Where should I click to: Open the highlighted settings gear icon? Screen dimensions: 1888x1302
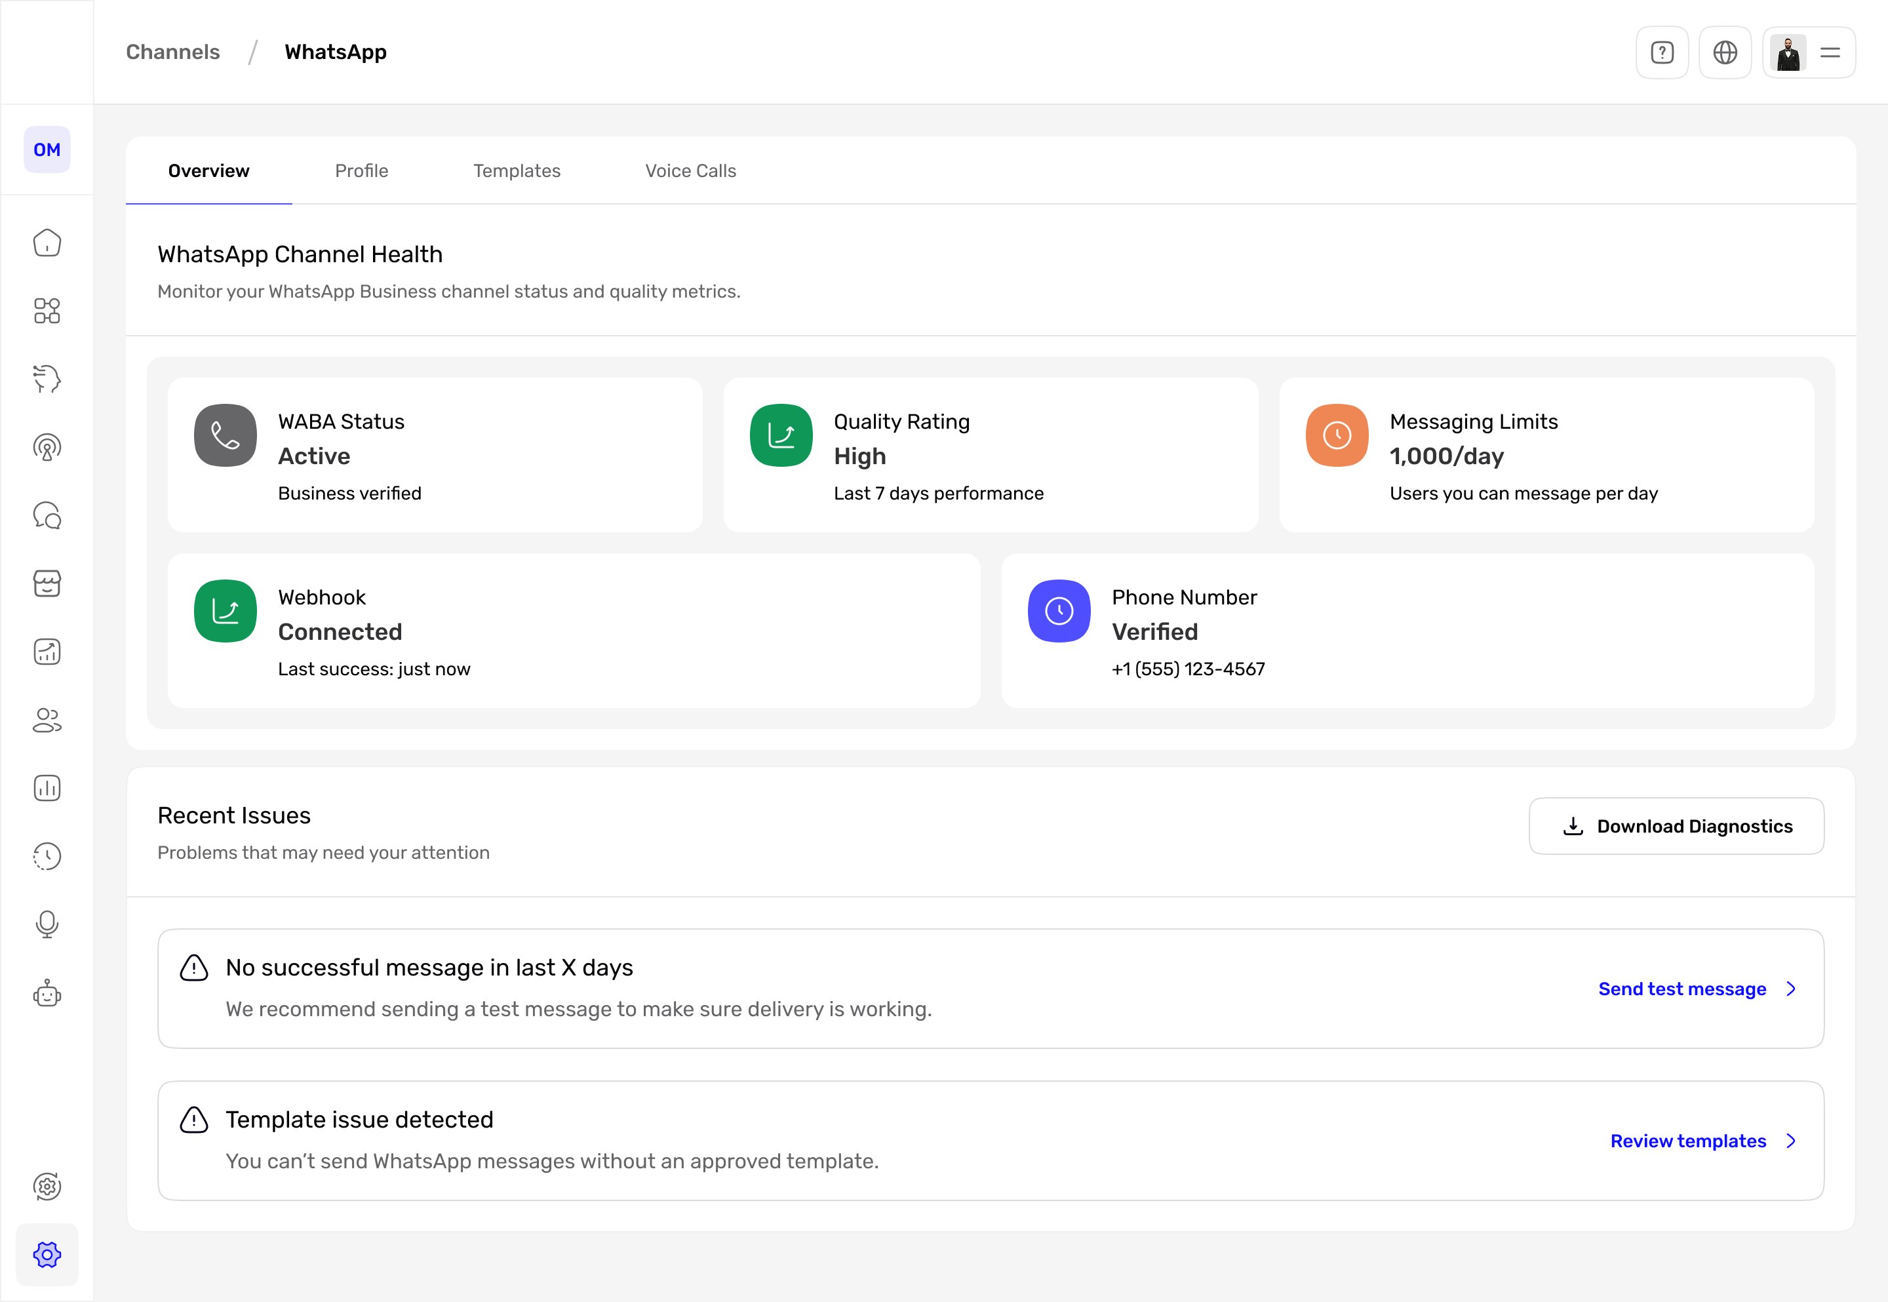pyautogui.click(x=47, y=1255)
